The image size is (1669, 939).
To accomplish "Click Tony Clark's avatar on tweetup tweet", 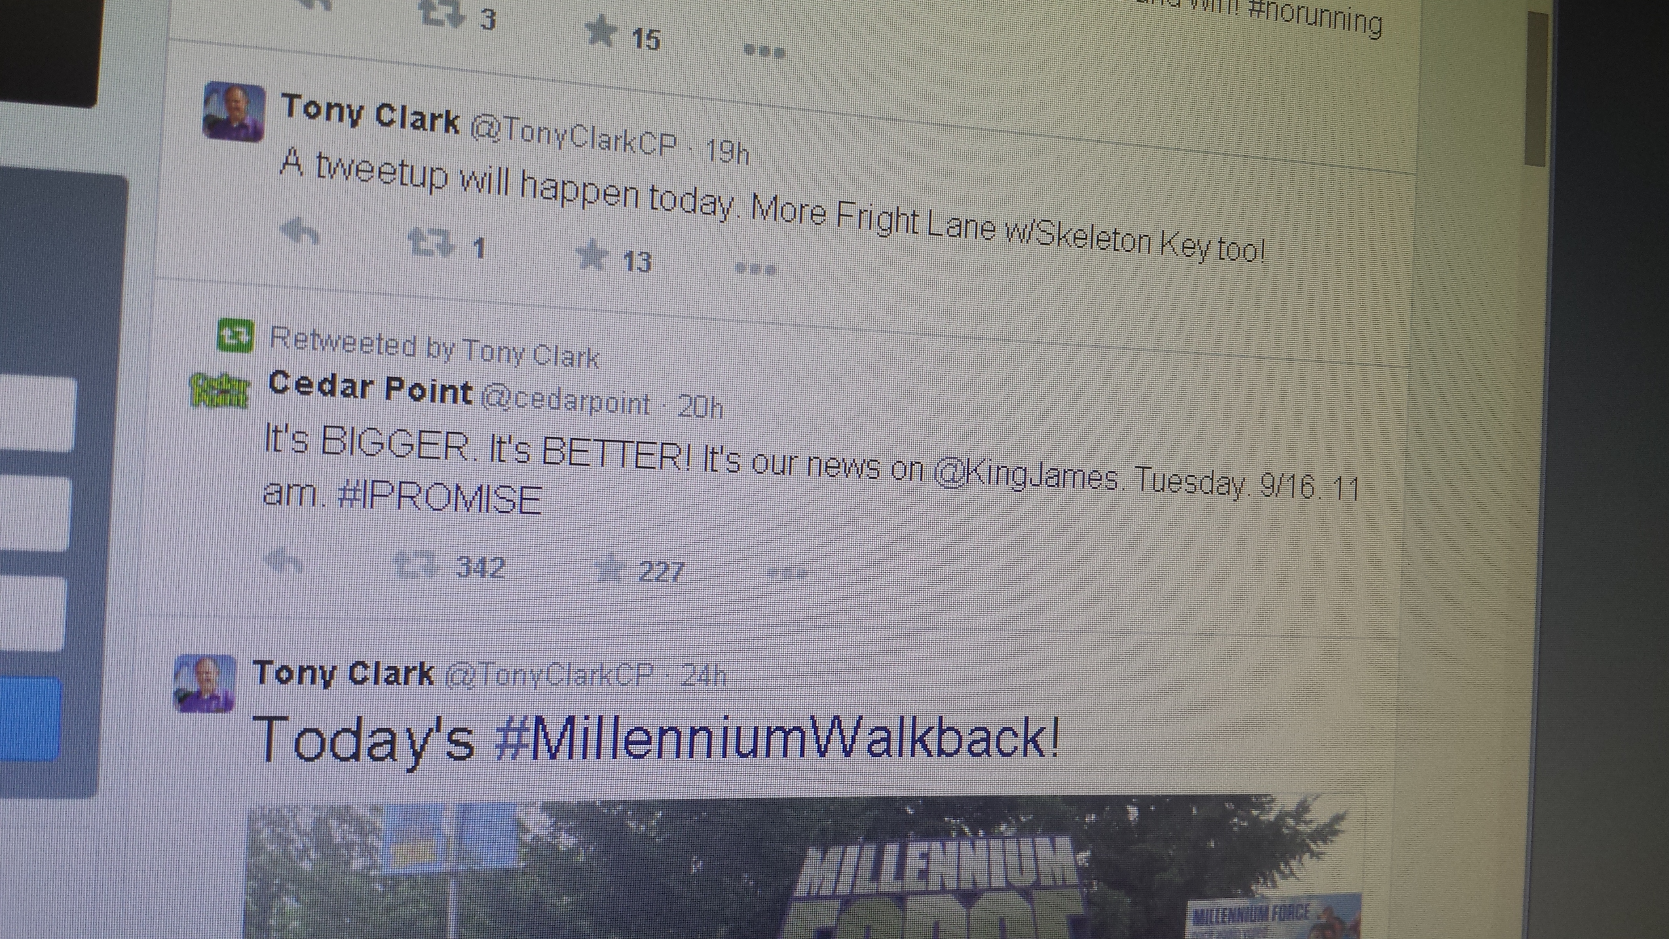I will [234, 112].
